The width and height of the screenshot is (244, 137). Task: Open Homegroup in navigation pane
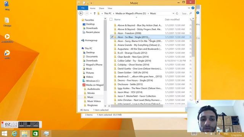tap(91, 40)
